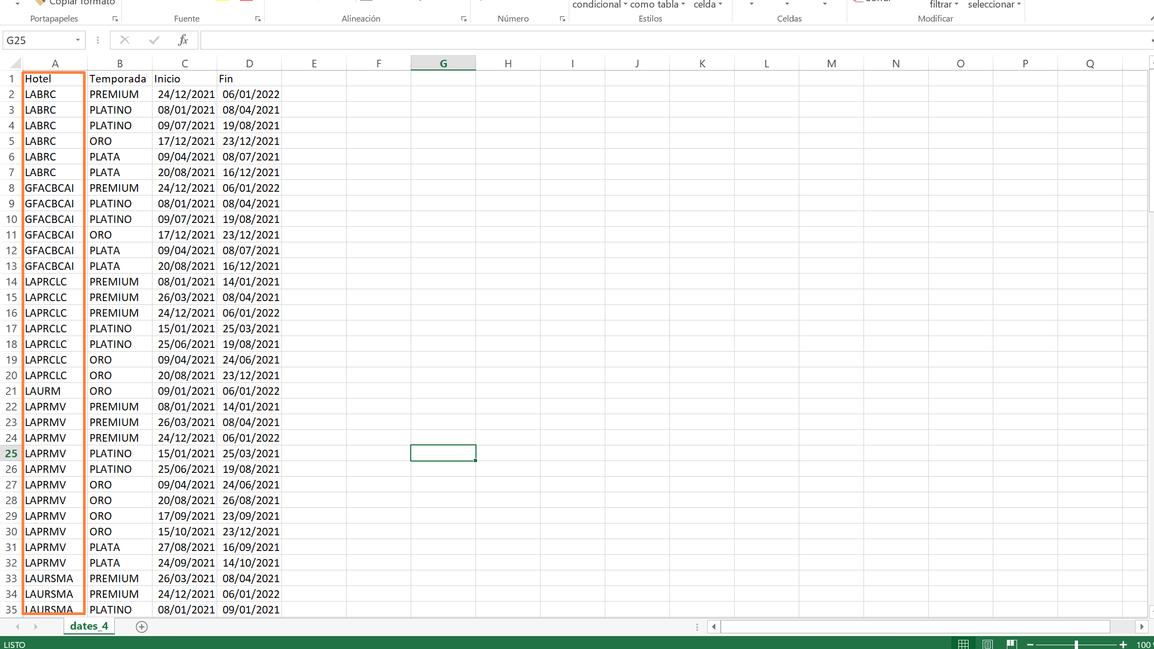Click the zoom out minus icon
The width and height of the screenshot is (1154, 649).
coord(1030,644)
